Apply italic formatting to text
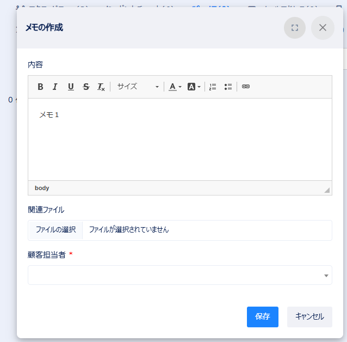Image resolution: width=347 pixels, height=342 pixels. (55, 87)
